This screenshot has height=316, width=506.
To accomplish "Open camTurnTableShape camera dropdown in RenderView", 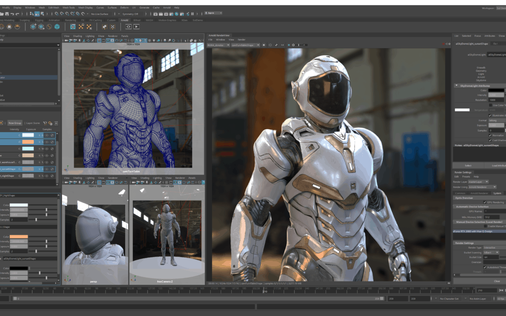I will (x=246, y=45).
